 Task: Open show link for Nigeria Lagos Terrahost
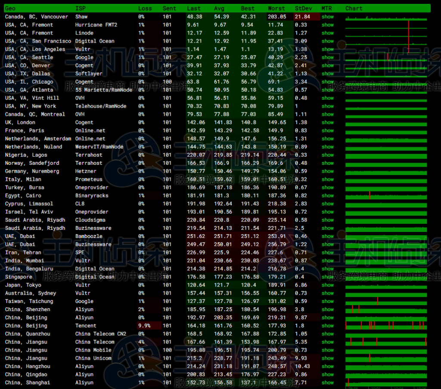(x=327, y=155)
